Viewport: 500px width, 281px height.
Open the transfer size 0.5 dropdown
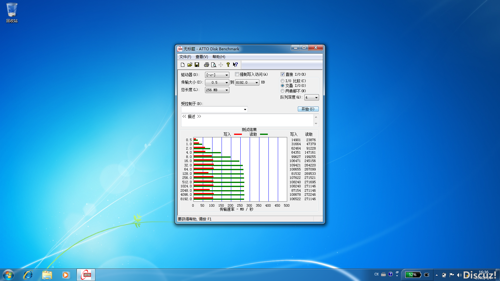[217, 82]
